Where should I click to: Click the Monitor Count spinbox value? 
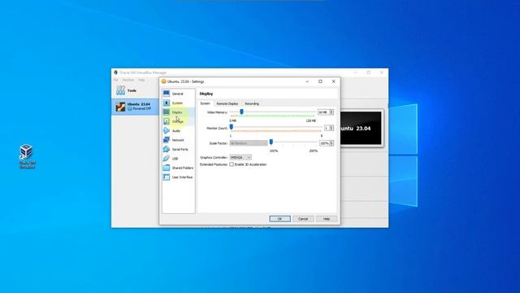(x=327, y=128)
